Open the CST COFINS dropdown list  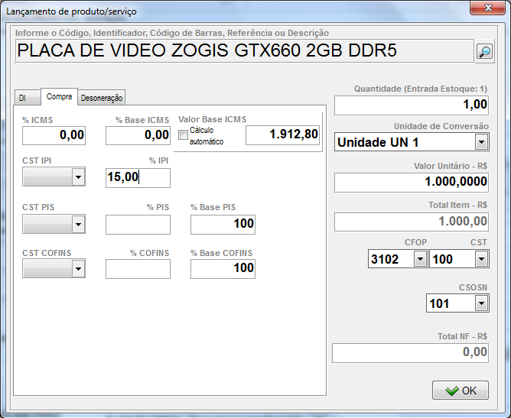(77, 269)
